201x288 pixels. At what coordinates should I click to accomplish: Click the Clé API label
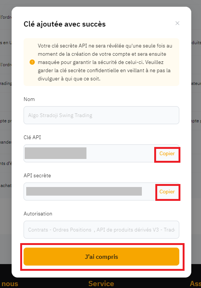coord(32,137)
